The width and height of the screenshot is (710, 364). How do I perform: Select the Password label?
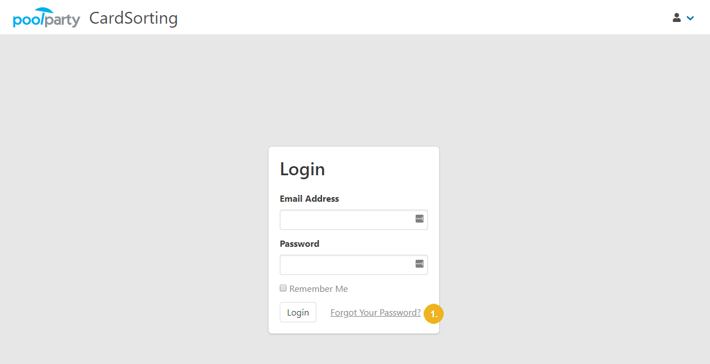coord(299,243)
